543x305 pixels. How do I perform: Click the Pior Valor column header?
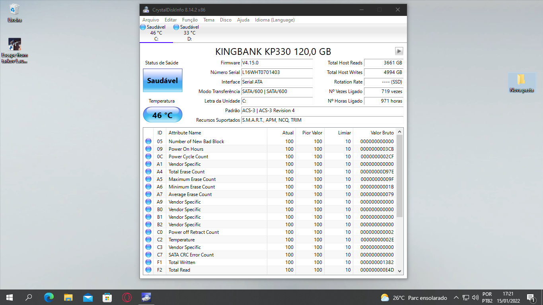click(310, 133)
